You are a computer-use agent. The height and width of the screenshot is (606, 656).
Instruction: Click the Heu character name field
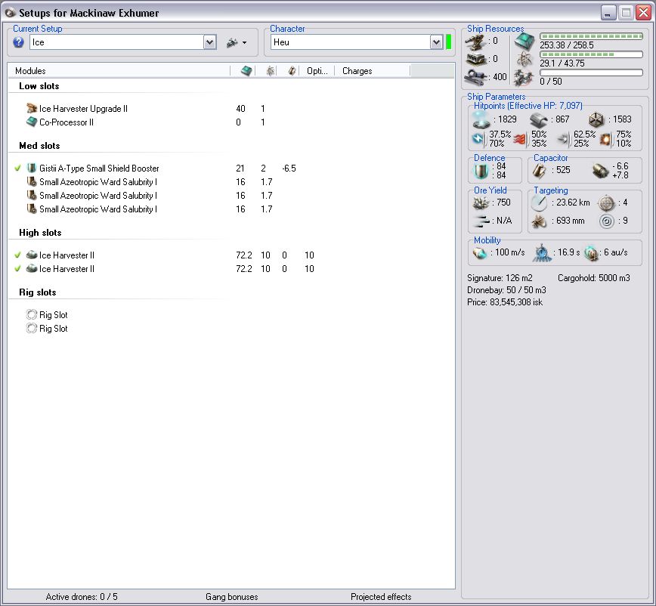coord(351,42)
